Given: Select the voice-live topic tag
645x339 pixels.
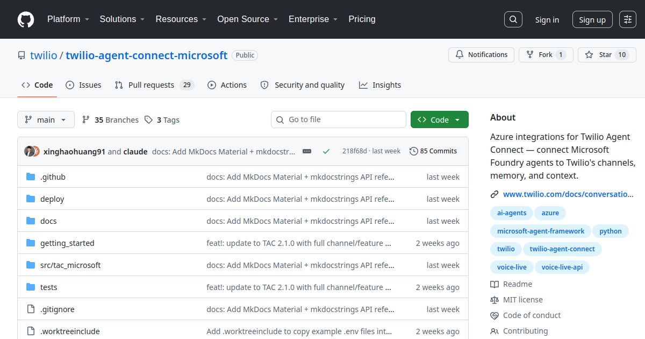Looking at the screenshot, I should point(512,267).
